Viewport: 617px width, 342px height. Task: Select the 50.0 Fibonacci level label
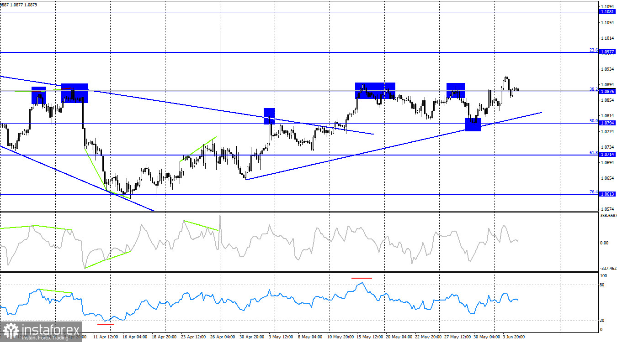(x=594, y=121)
